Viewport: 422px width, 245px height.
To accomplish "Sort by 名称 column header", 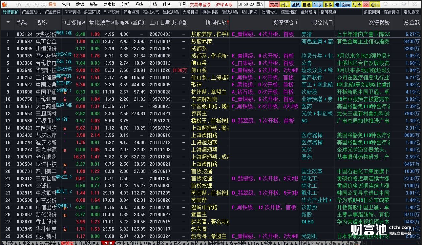I will tap(42, 22).
